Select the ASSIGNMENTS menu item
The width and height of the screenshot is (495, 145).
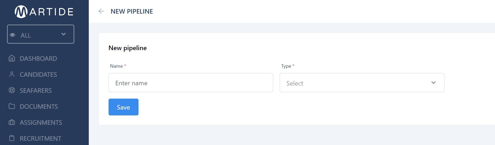pyautogui.click(x=41, y=122)
